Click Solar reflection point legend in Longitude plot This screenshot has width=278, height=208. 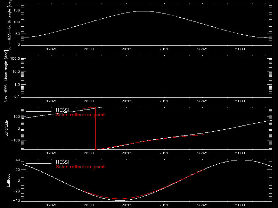click(80, 115)
